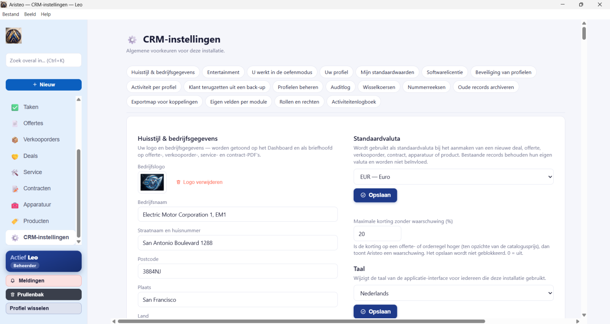Open the Beeld menu

[x=30, y=14]
